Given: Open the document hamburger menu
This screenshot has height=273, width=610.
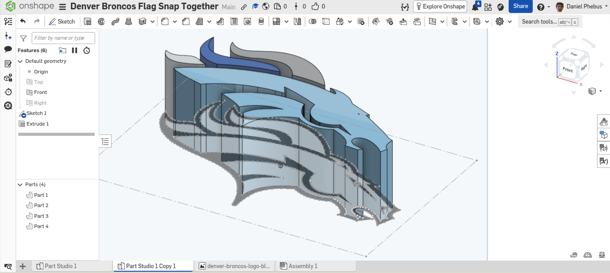Looking at the screenshot, I should coord(63,7).
